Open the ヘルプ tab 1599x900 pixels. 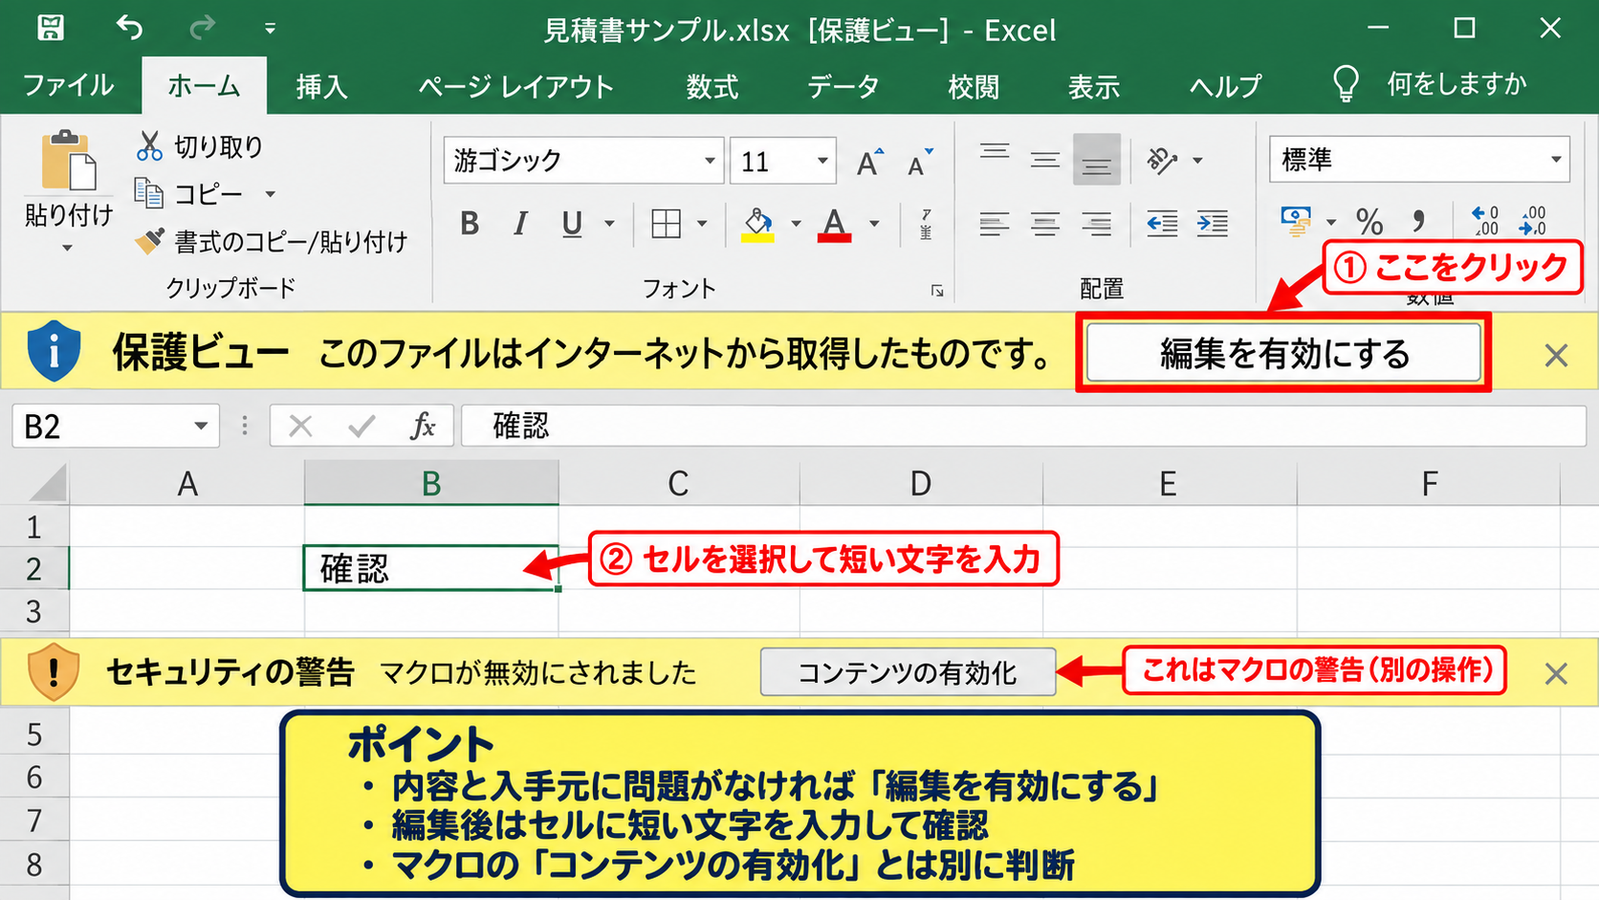point(1225,86)
